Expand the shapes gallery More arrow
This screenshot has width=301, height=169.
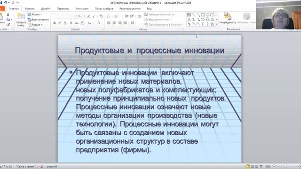coord(217,24)
